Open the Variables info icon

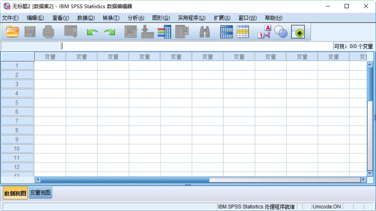click(164, 32)
